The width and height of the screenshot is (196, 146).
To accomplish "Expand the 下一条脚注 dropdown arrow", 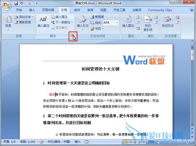I will pyautogui.click(x=72, y=22).
